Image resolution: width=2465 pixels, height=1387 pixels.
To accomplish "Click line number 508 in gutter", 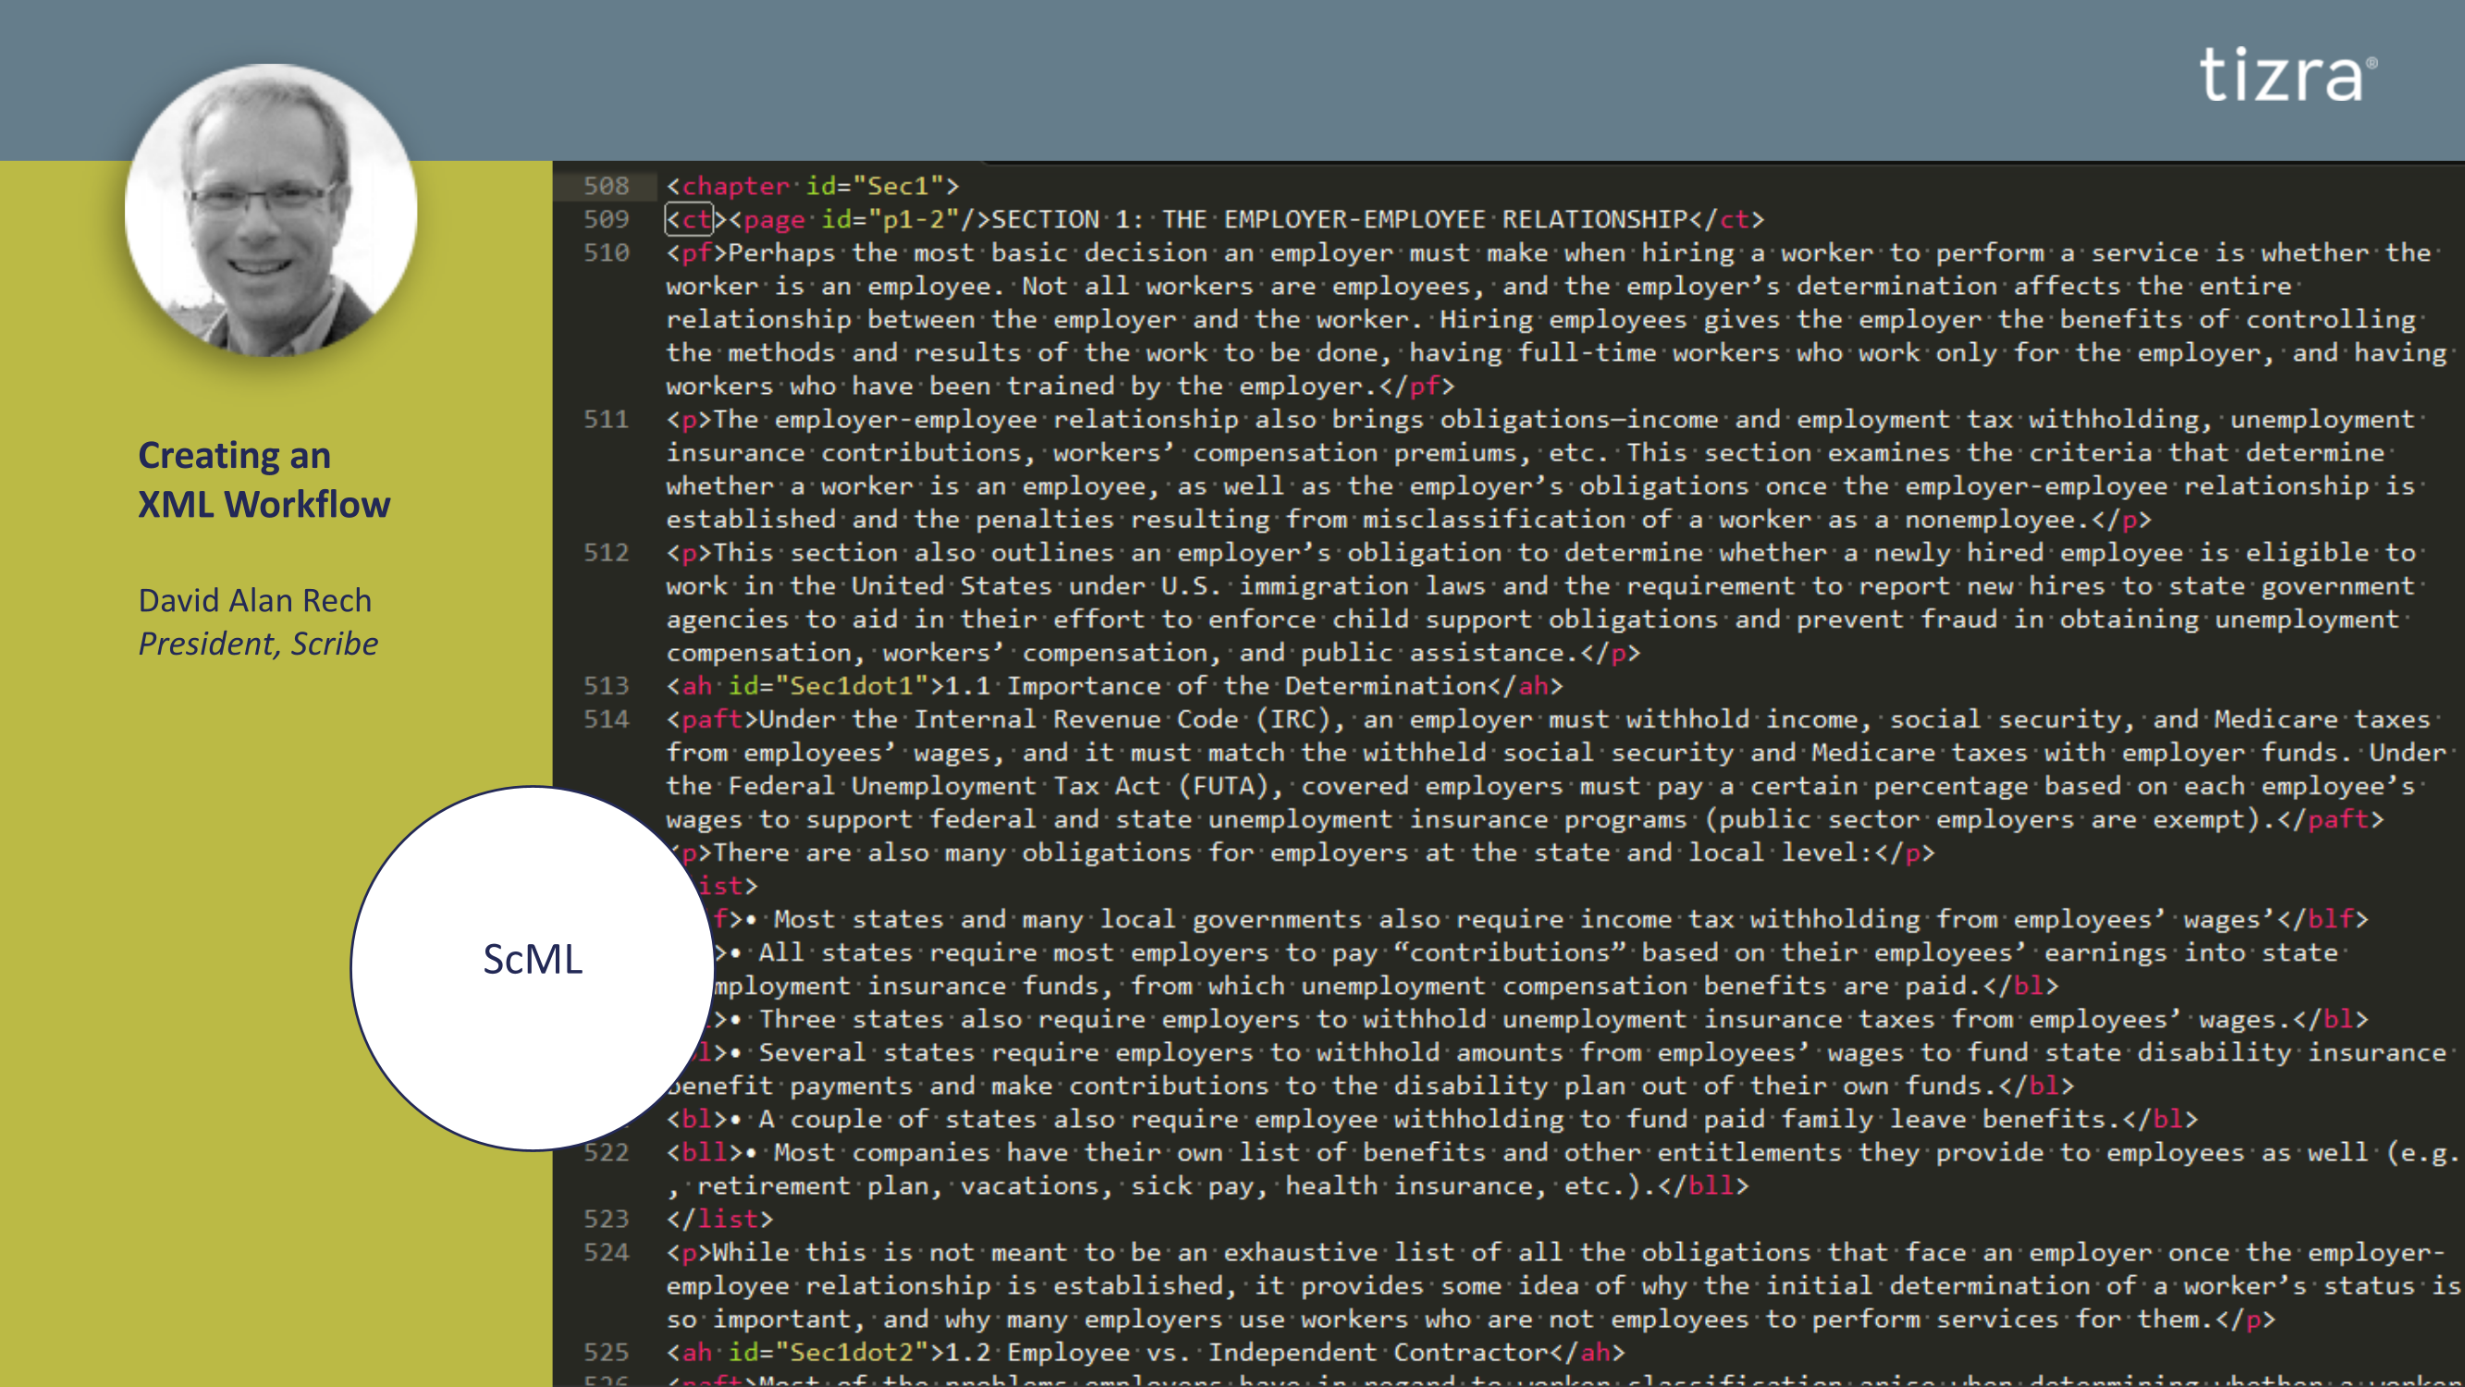I will point(606,186).
